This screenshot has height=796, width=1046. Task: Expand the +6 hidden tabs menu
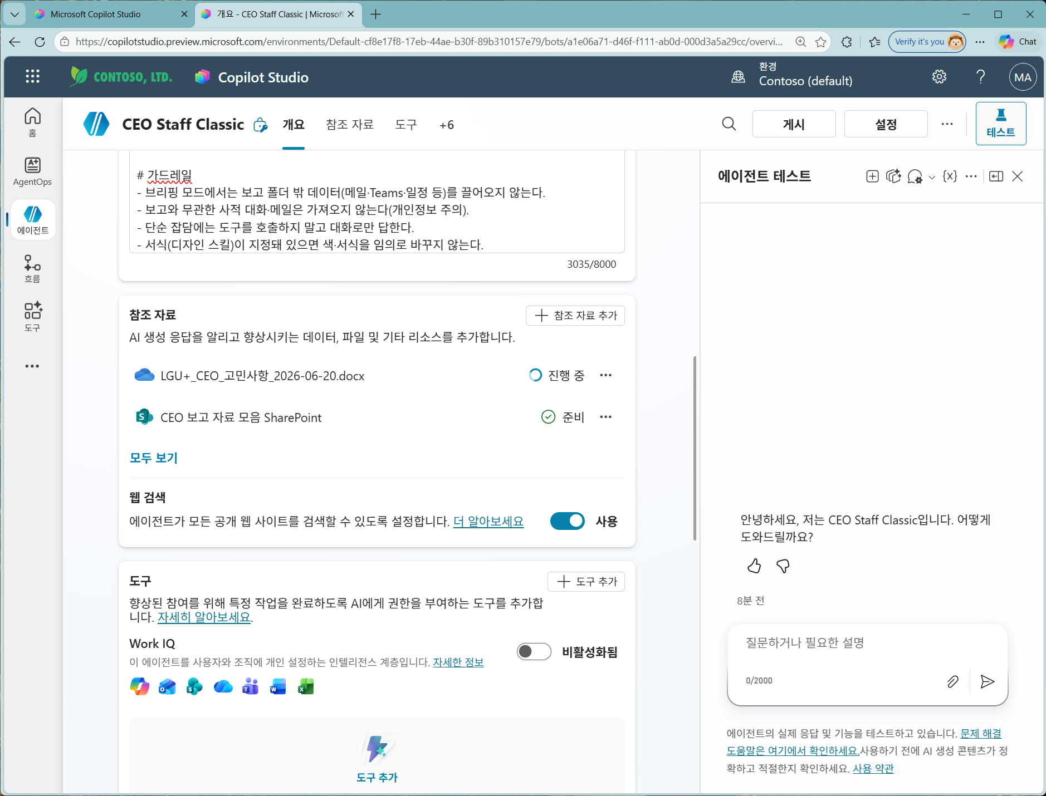[447, 125]
